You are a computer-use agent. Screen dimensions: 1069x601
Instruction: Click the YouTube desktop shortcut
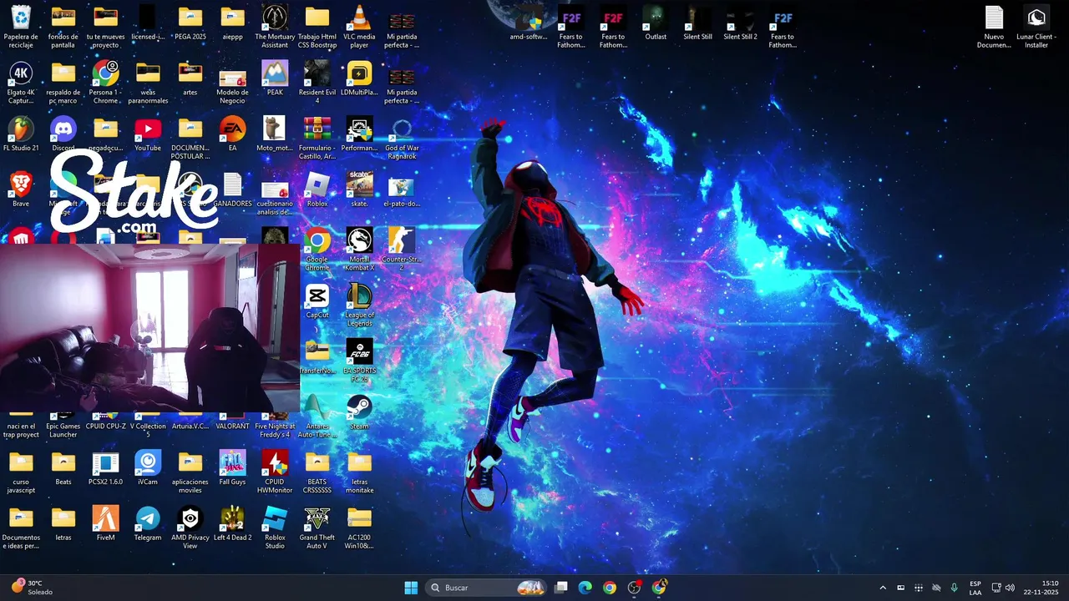point(148,134)
